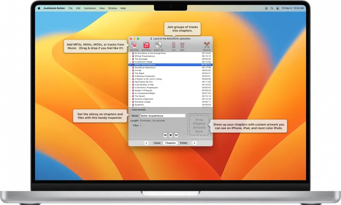The image size is (341, 205).
Task: Select the Standing a Siege row
Action: [x=170, y=102]
